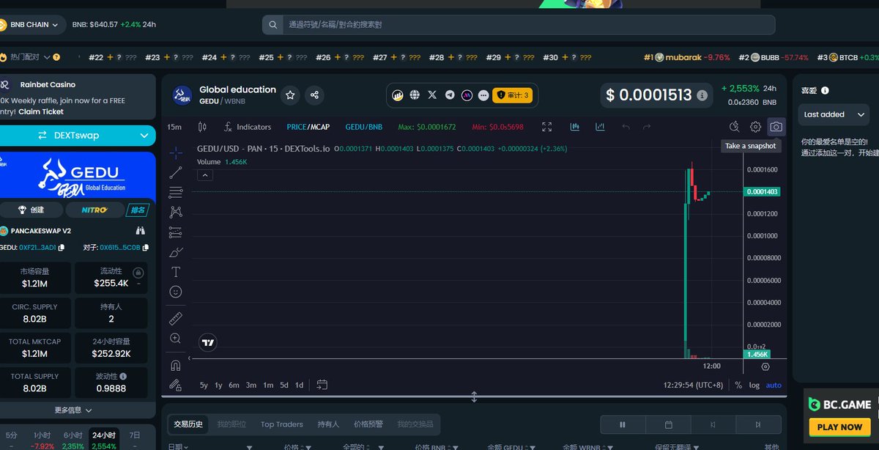Select the zoom-in tool
This screenshot has height=450, width=879.
point(176,339)
